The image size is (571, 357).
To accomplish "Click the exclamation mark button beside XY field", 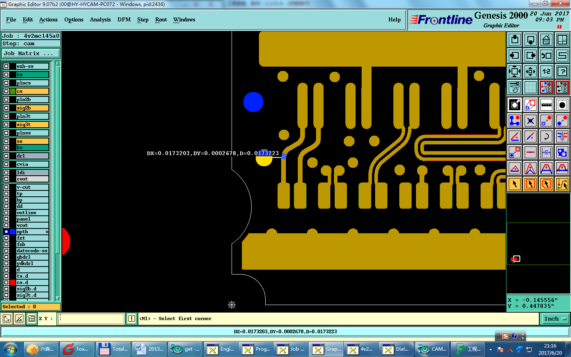I will pyautogui.click(x=132, y=319).
